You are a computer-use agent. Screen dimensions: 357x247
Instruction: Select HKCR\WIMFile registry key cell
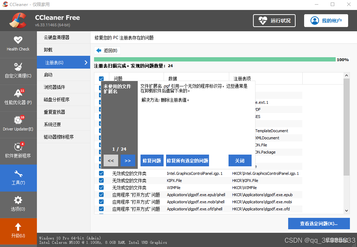[244, 188]
